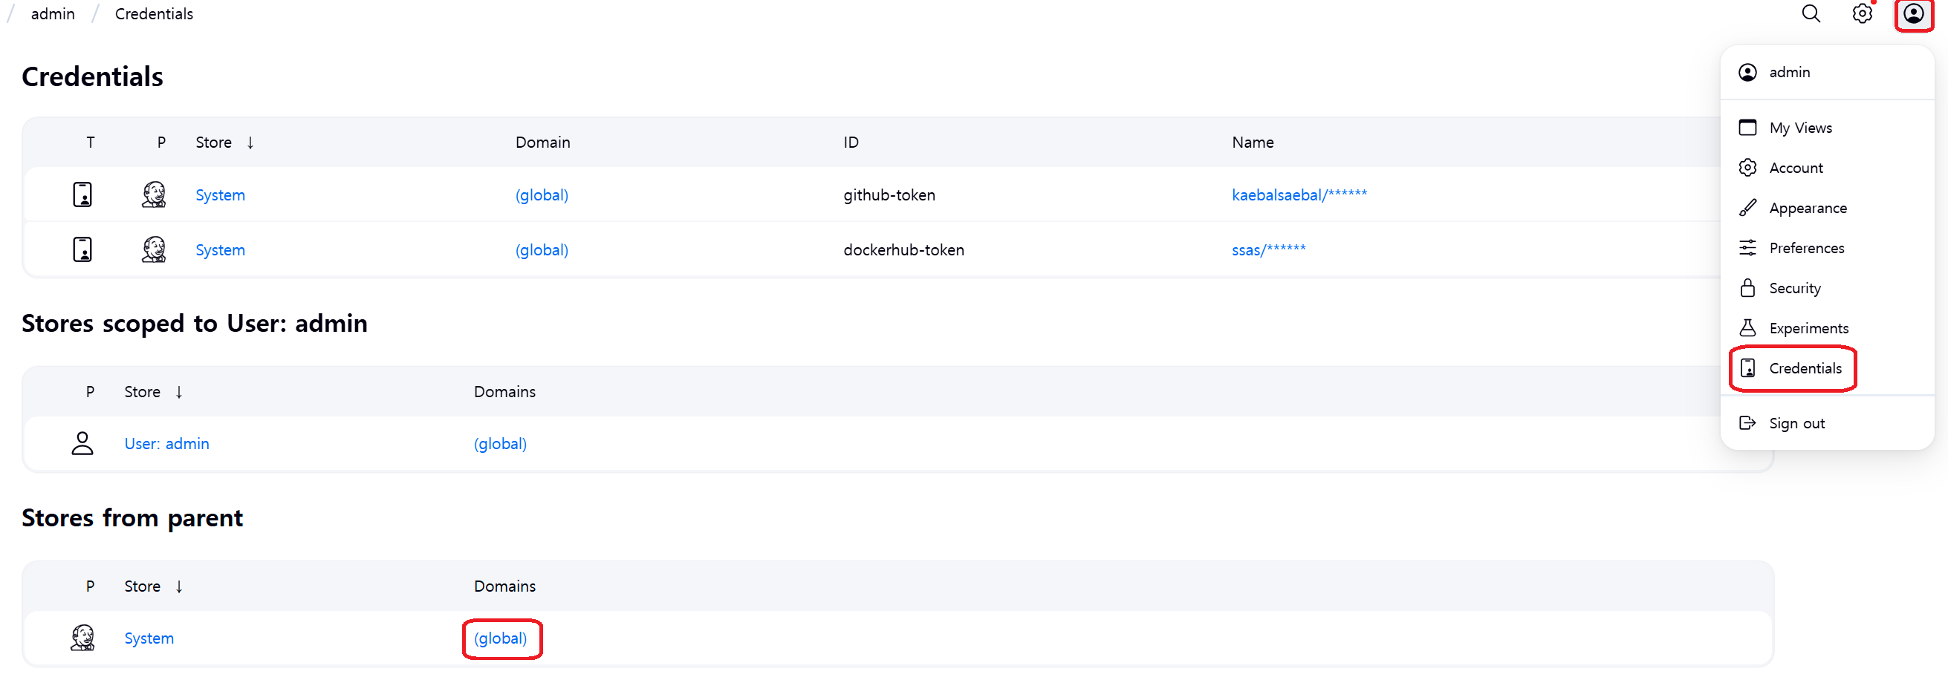Screen dimensions: 1948x680
Task: Open (global) domain for User: admin store
Action: pos(500,443)
